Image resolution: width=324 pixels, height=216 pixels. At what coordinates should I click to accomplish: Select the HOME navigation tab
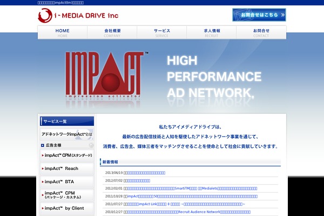(x=63, y=32)
